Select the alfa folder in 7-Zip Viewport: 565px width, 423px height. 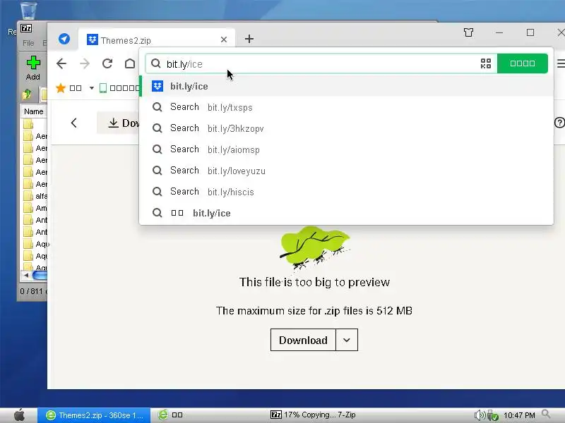pos(35,196)
